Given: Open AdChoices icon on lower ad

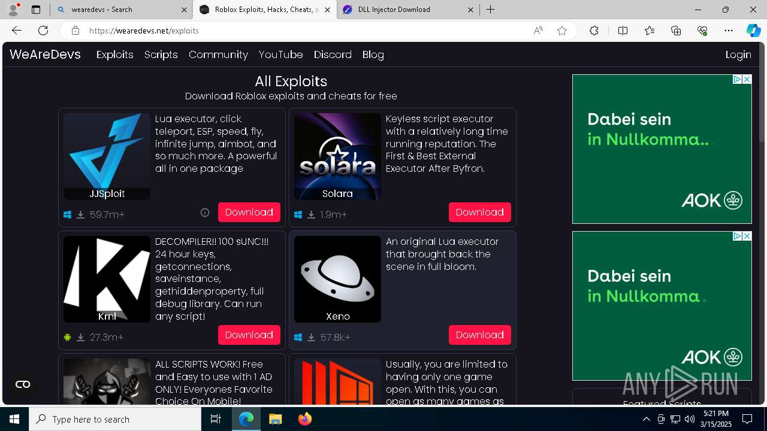Looking at the screenshot, I should pos(738,236).
